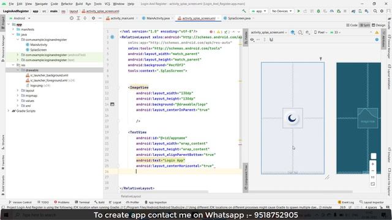Screen dimensions: 392x220
Task: Click the Search Everywhere magnifier icon
Action: pos(375,11)
